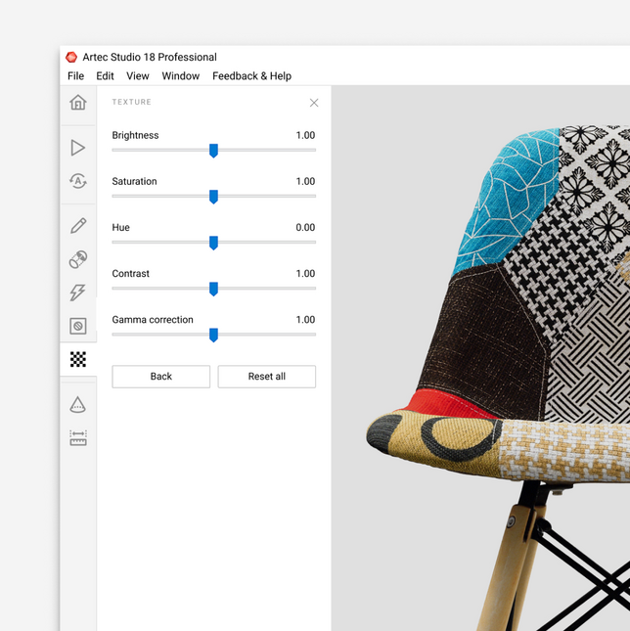Click the Brightness value 1.00

tap(305, 135)
